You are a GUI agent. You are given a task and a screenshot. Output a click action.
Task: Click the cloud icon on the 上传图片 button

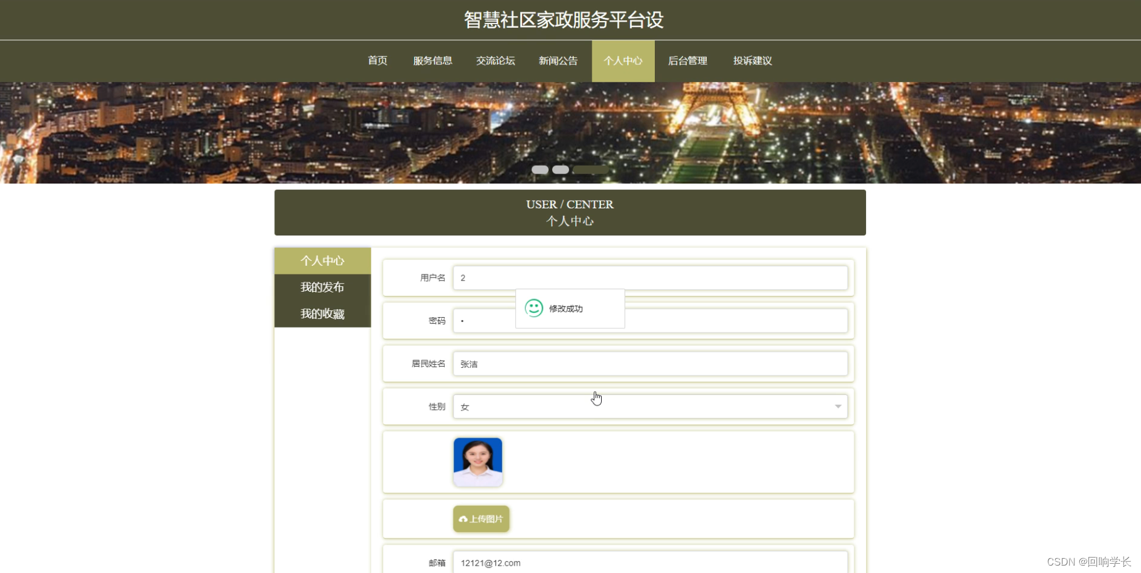(463, 519)
